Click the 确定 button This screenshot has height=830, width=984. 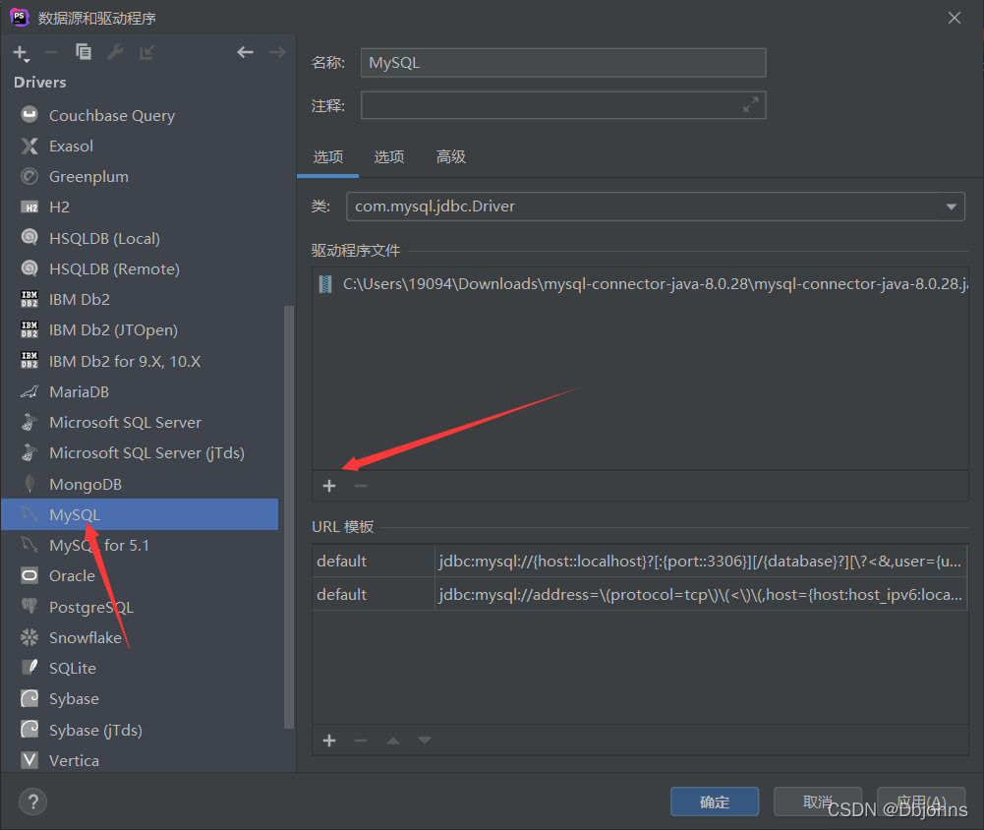point(714,801)
